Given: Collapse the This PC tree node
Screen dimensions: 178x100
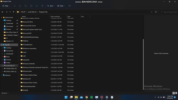Looking at the screenshot, I should [1, 45].
